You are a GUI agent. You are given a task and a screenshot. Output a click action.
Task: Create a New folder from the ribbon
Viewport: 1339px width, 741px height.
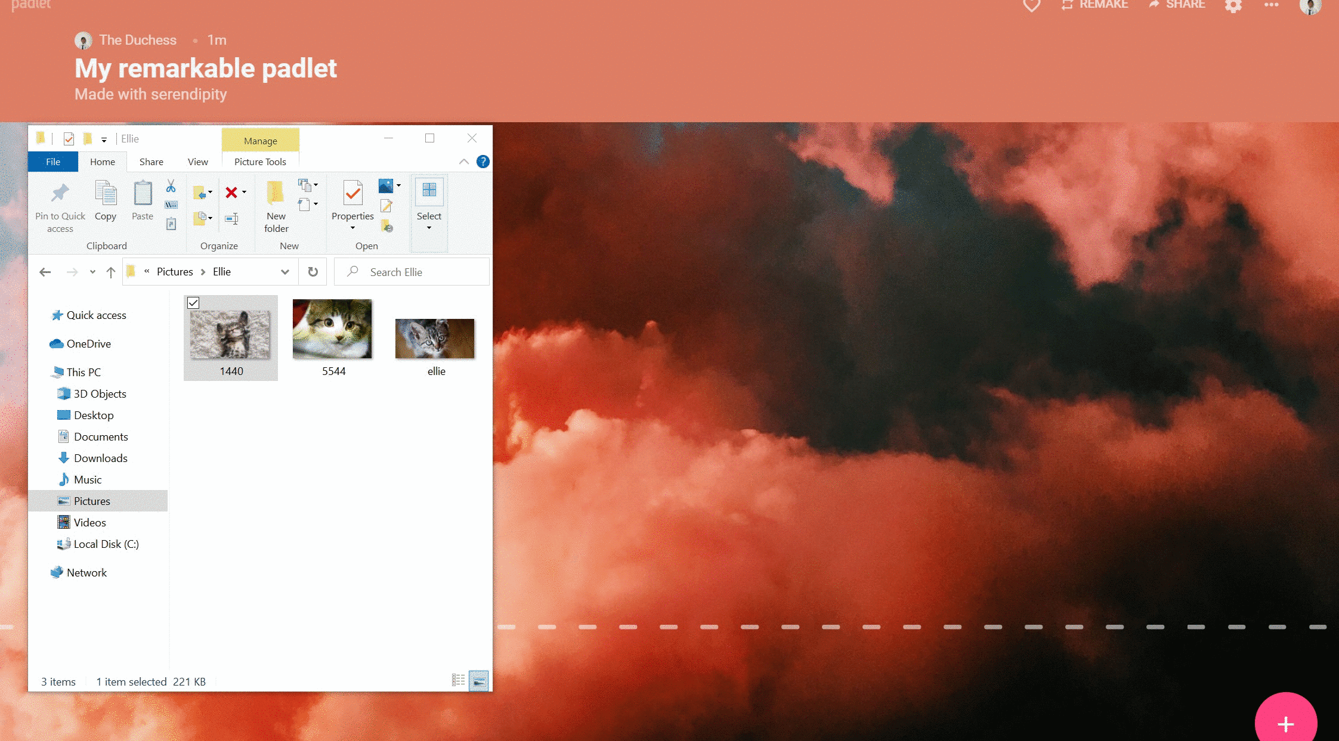[x=276, y=206]
